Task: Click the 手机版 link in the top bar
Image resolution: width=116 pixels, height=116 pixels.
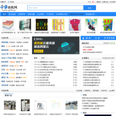Action: (12, 2)
